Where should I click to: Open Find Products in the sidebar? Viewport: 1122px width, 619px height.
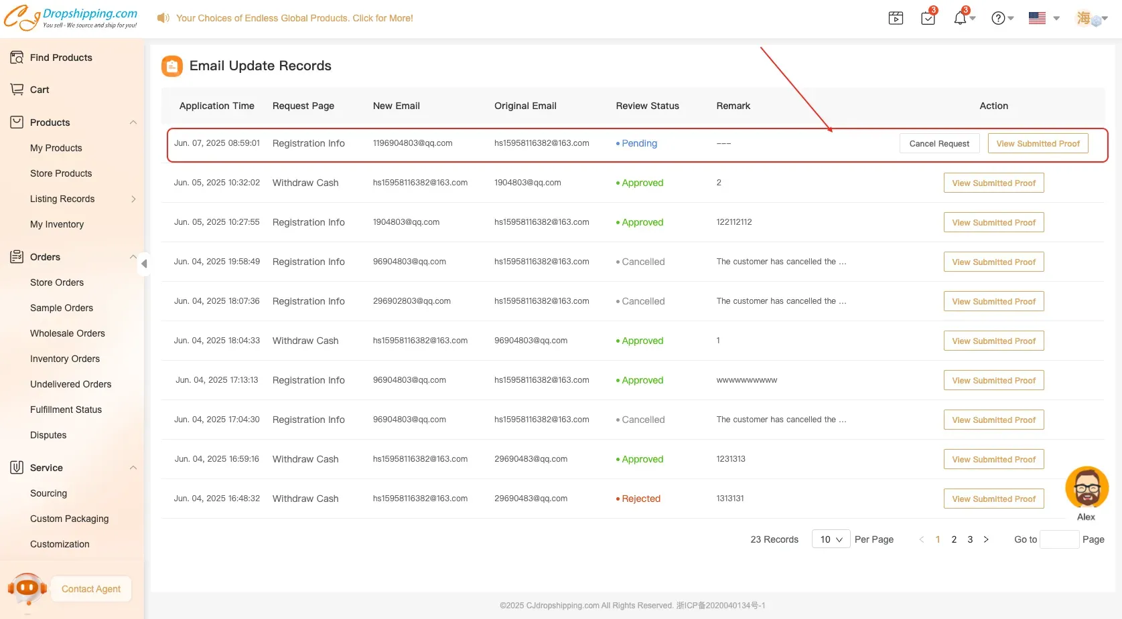tap(61, 58)
